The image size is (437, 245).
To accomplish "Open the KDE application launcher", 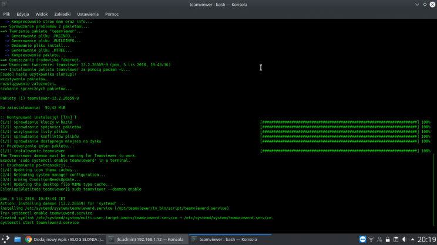I will coord(5,240).
